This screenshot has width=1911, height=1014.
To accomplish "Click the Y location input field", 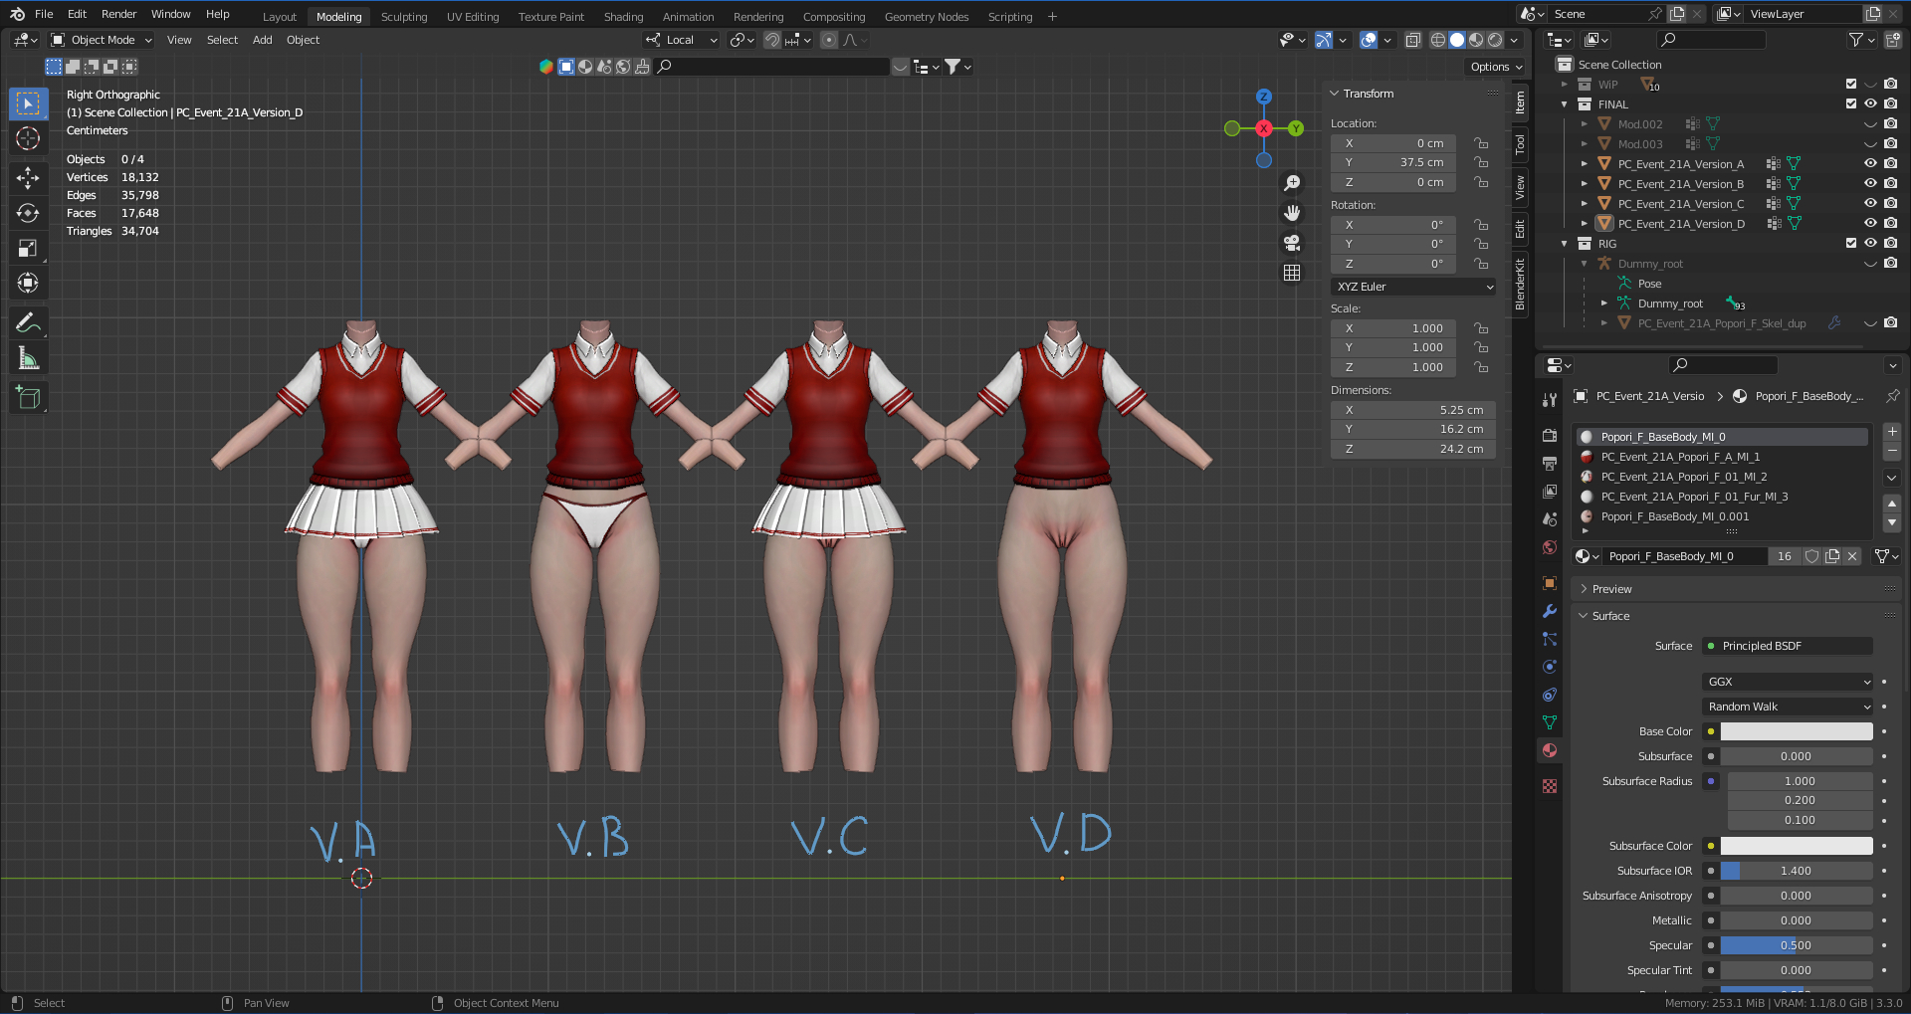I will coord(1392,162).
